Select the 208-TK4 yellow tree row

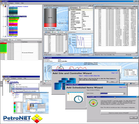pyautogui.click(x=13, y=22)
